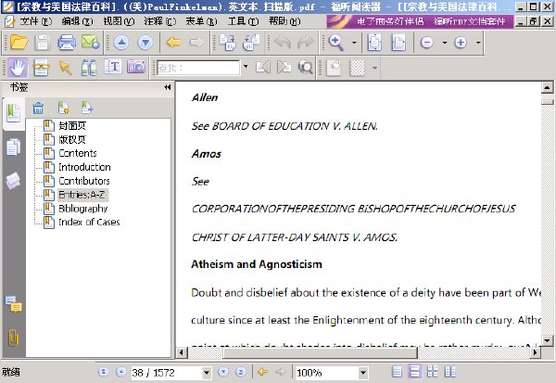Select the arrow Select Annotation tool
Viewport: 556px width, 383px height.
point(65,67)
